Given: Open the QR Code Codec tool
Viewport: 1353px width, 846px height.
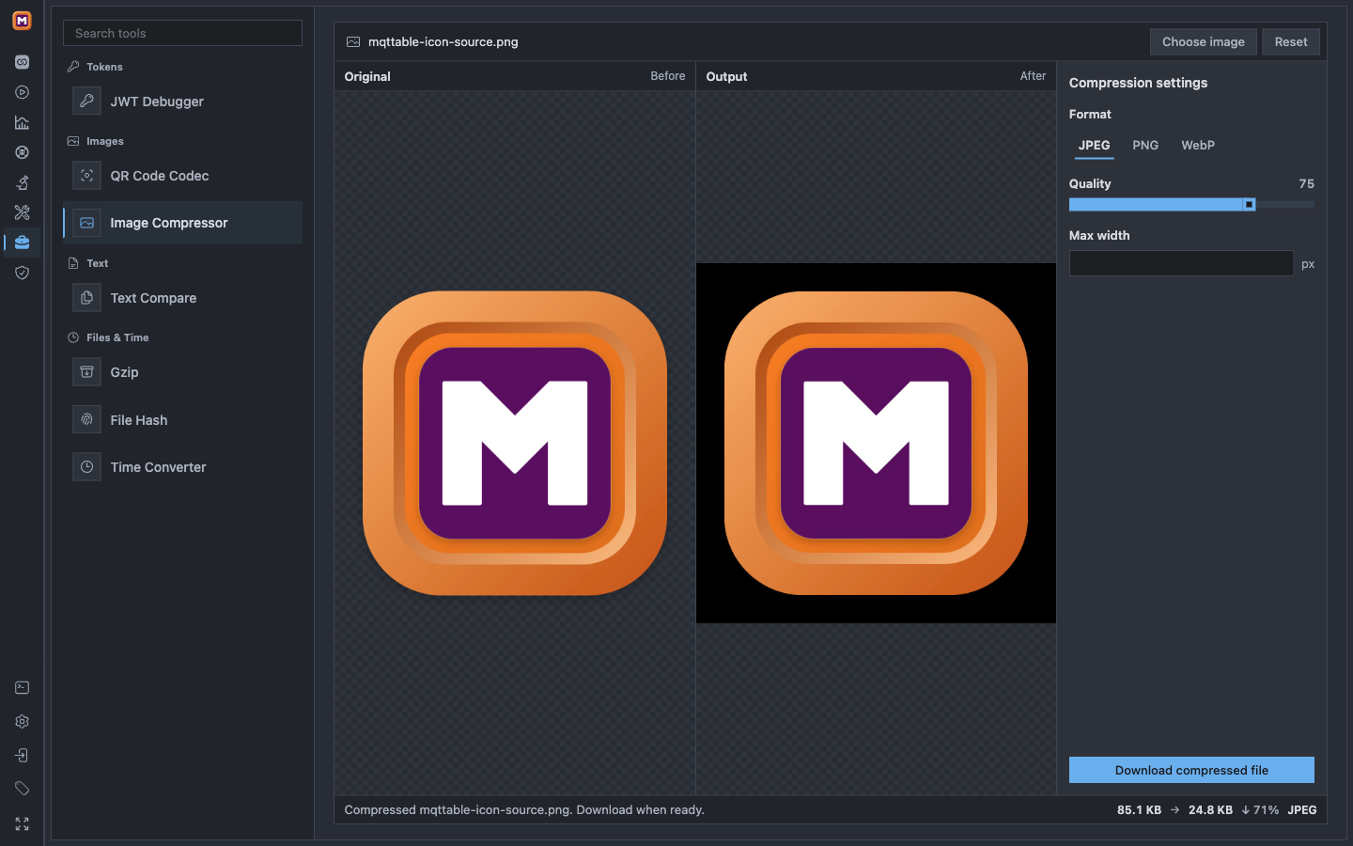Looking at the screenshot, I should click(182, 176).
